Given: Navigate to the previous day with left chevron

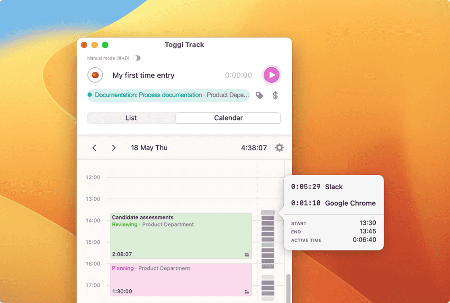Looking at the screenshot, I should 94,147.
